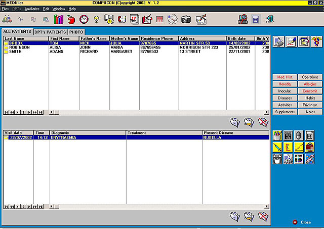Click the paste clipboard toolbar icon
Image resolution: width=324 pixels, height=229 pixels.
tap(46, 19)
